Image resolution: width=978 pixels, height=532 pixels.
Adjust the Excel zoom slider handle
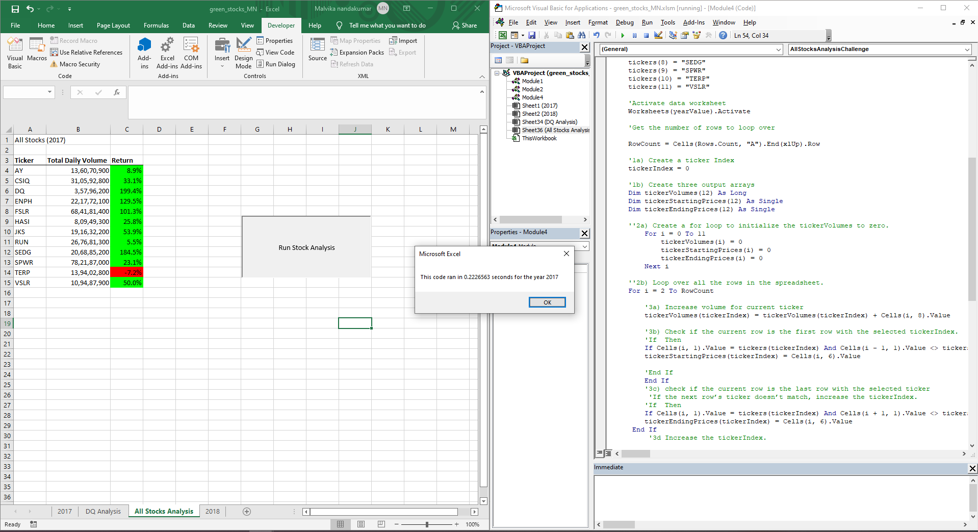coord(427,524)
